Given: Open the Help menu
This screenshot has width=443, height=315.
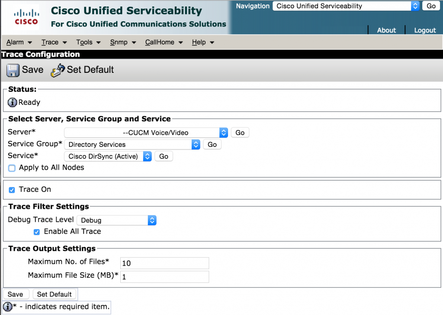Looking at the screenshot, I should pyautogui.click(x=203, y=42).
